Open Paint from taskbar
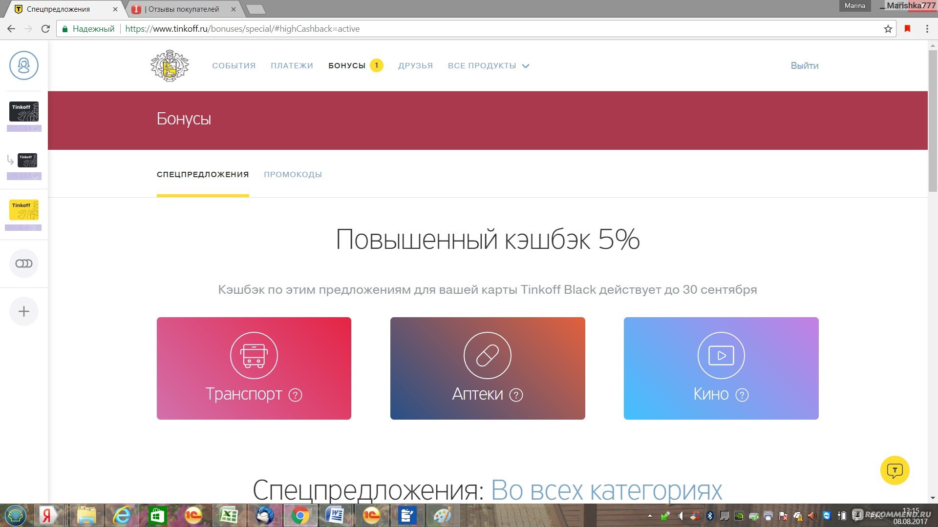 point(442,515)
